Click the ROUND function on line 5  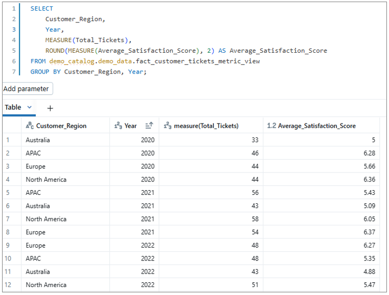(55, 51)
